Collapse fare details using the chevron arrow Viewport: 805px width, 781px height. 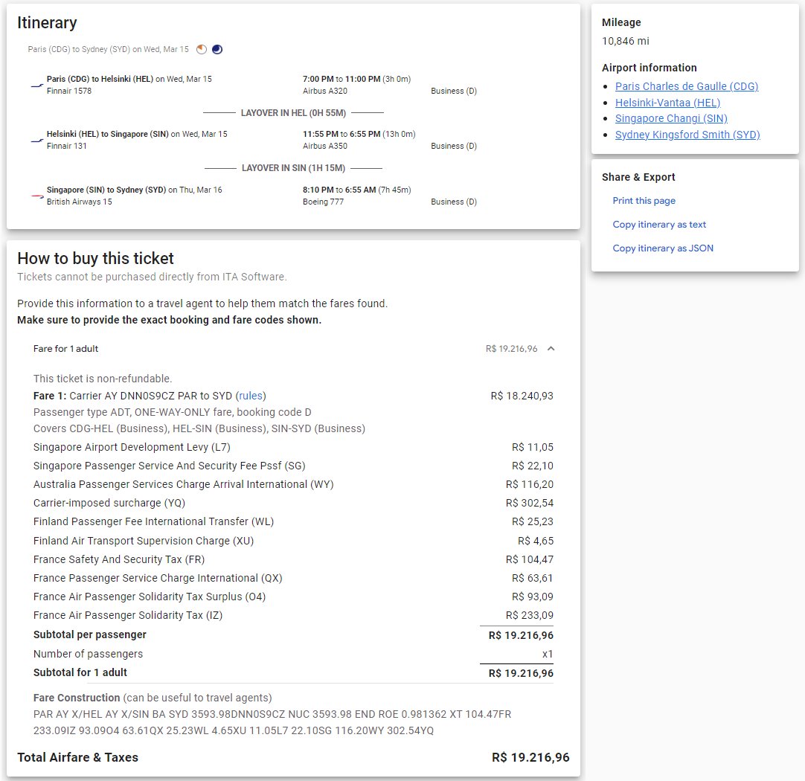551,348
